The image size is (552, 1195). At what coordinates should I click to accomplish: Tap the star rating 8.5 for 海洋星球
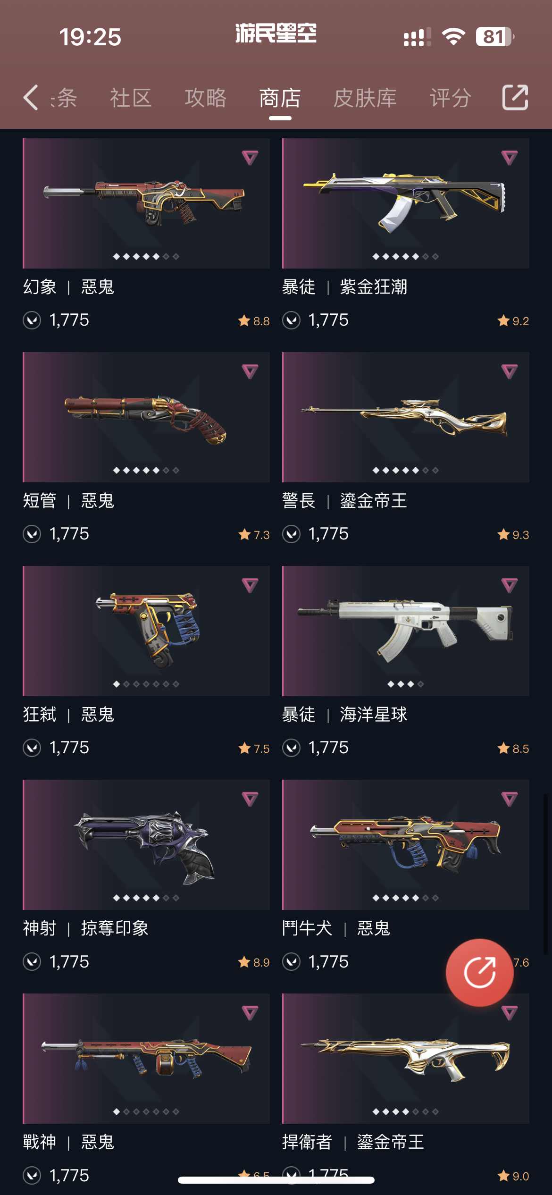click(x=513, y=748)
